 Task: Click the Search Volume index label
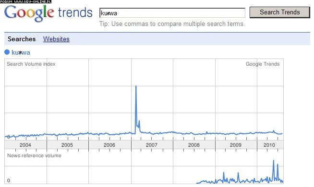pyautogui.click(x=31, y=64)
